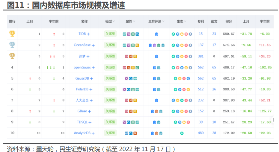Click the plus icon next to PolarDB
This screenshot has height=152, width=279.
coord(91,89)
